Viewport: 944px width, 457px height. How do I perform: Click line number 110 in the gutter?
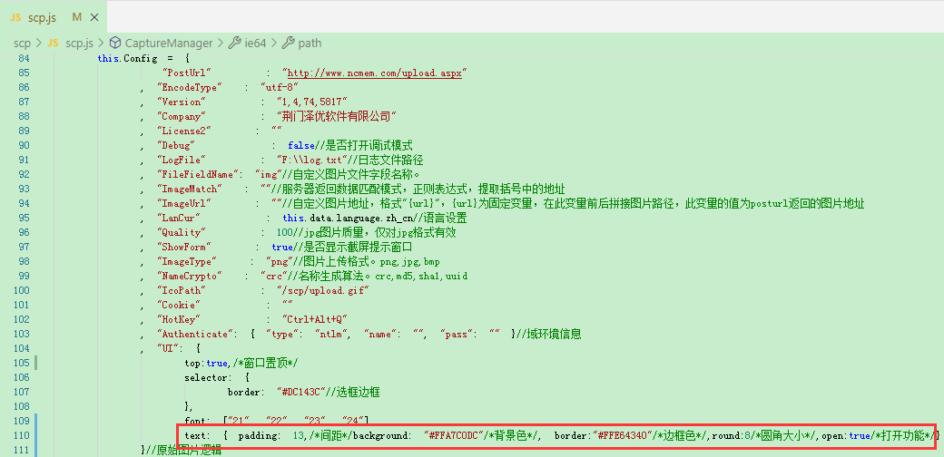click(x=21, y=434)
